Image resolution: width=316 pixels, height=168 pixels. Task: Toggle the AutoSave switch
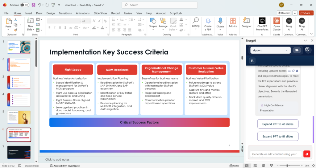[24, 5]
